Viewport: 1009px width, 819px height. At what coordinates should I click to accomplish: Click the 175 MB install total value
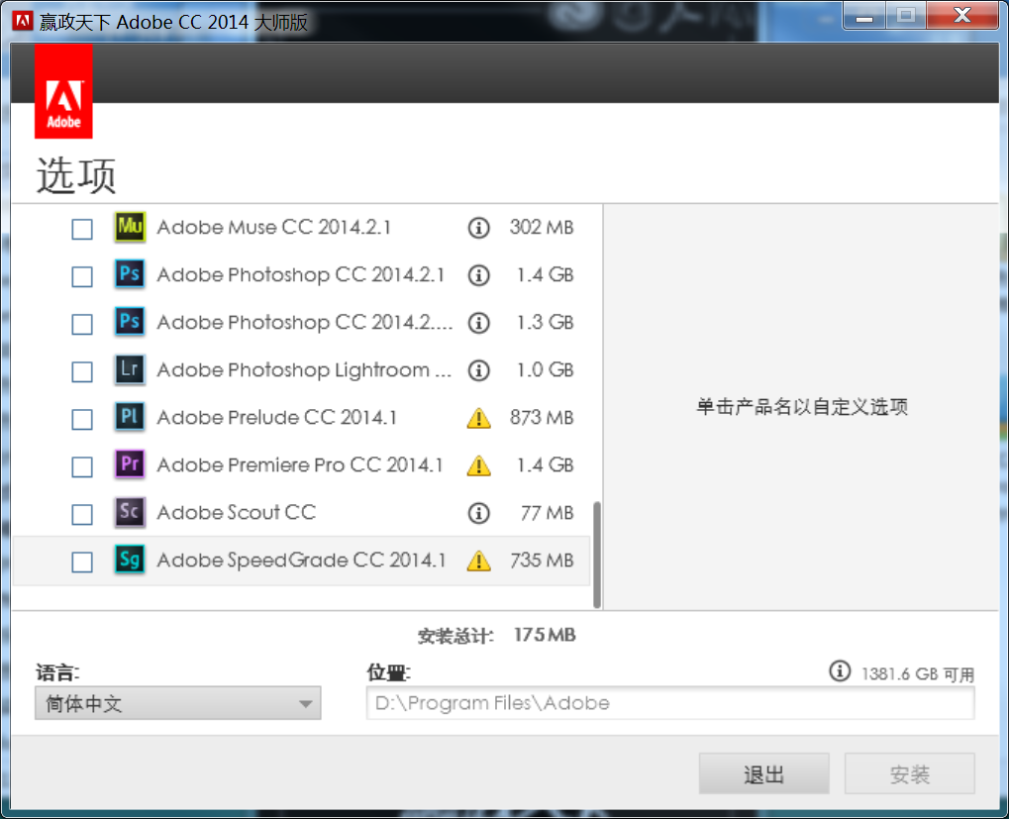545,635
